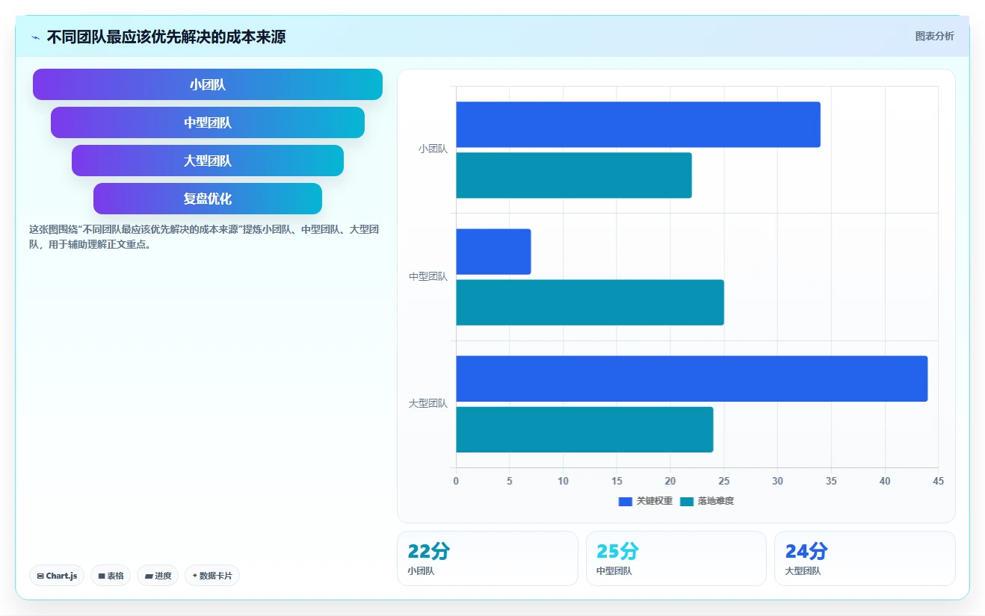Click the 中型团队 y-axis label
Screen dimensions: 985x616
point(428,276)
